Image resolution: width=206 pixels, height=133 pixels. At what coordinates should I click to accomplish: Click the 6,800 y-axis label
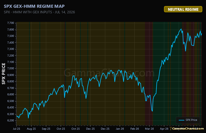click(11, 81)
